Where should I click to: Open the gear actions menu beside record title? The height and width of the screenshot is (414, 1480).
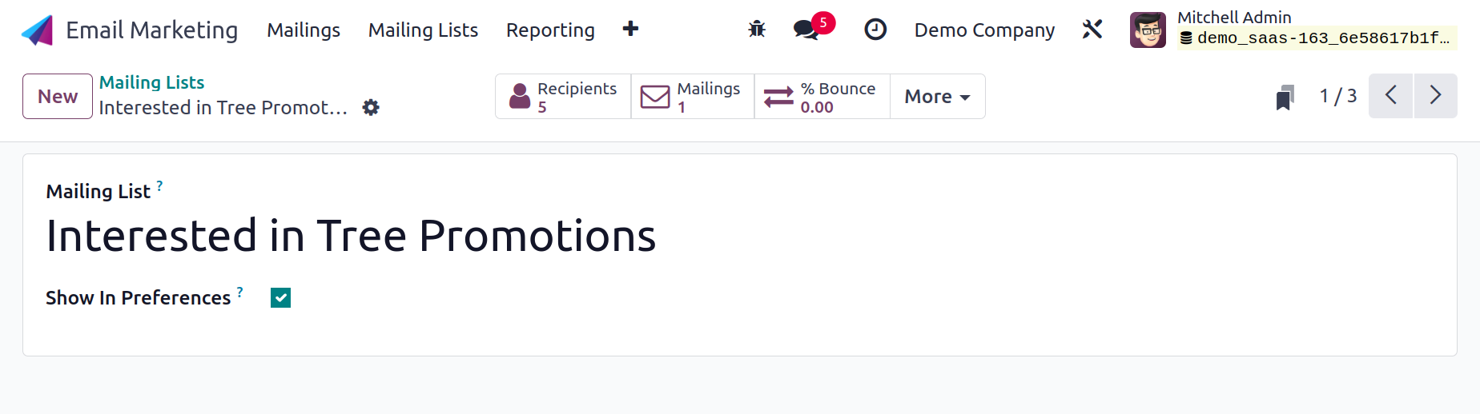tap(371, 107)
